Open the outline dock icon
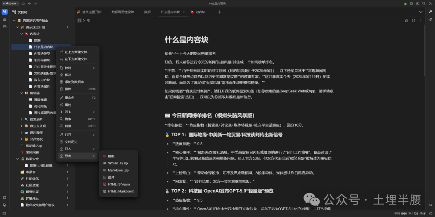The width and height of the screenshot is (435, 217). pos(4,19)
